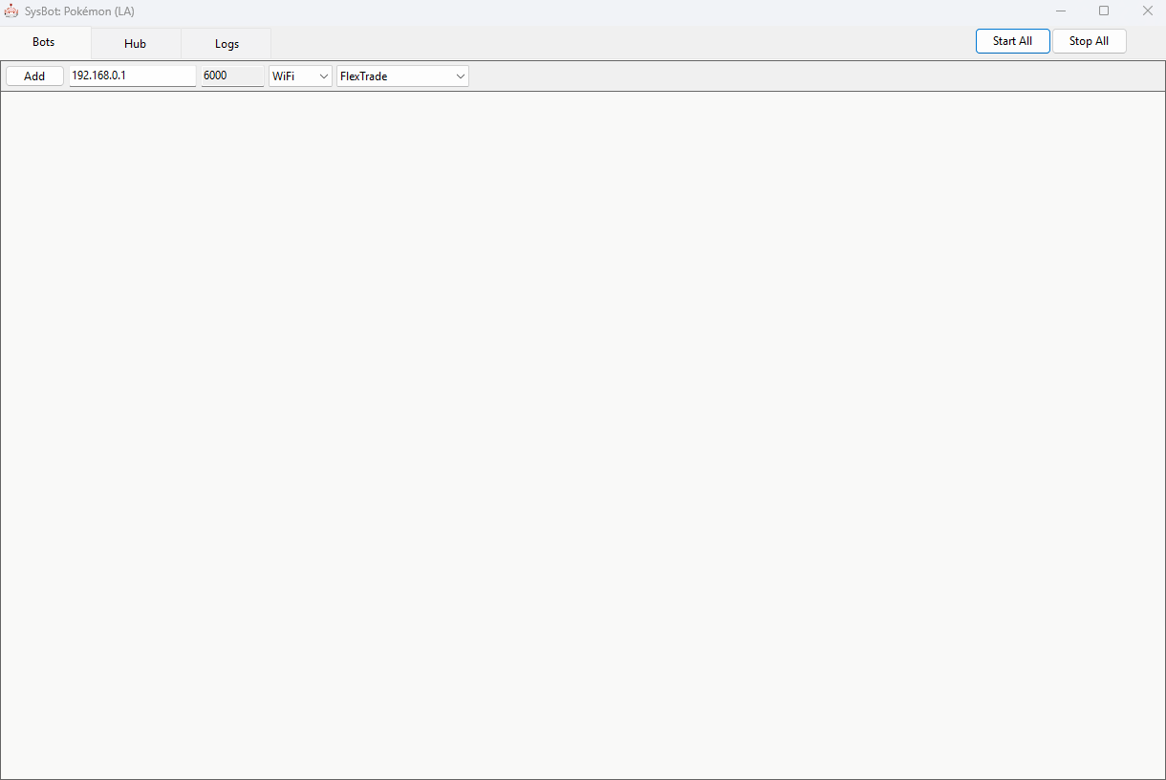This screenshot has width=1166, height=780.
Task: Click the IP address field showing 192.168.0.1
Action: point(132,76)
